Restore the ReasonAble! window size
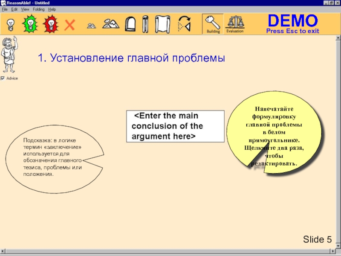Screen dimensions: 341x256 pos(331,3)
